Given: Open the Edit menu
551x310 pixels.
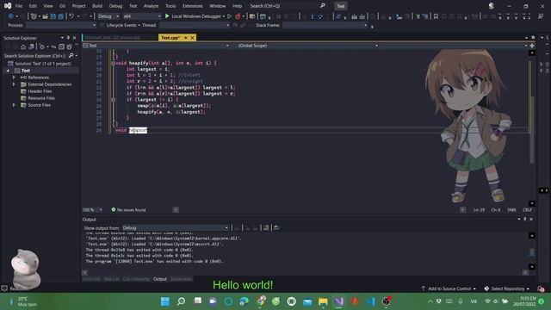Looking at the screenshot, I should [33, 6].
